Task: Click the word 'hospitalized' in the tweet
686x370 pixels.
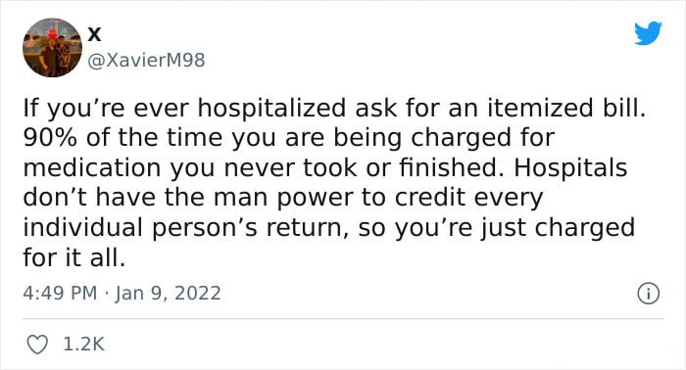Action: 271,109
